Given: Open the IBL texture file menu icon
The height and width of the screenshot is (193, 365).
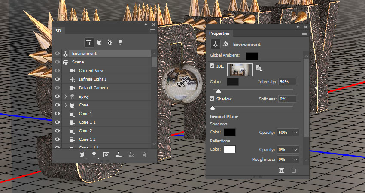Looking at the screenshot, I should tap(259, 68).
